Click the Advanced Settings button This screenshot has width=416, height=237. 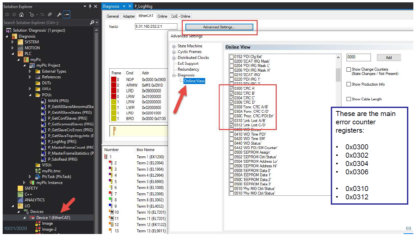coord(219,27)
